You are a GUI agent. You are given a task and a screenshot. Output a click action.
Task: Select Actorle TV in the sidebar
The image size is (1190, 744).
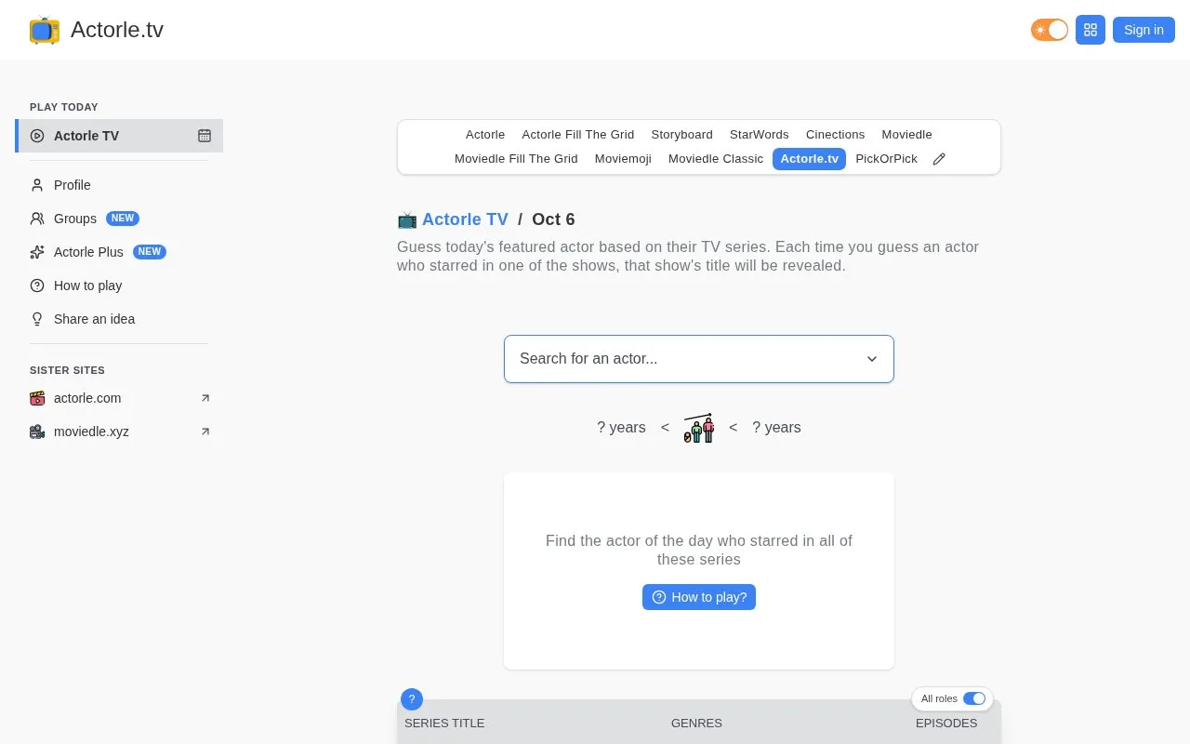click(119, 136)
